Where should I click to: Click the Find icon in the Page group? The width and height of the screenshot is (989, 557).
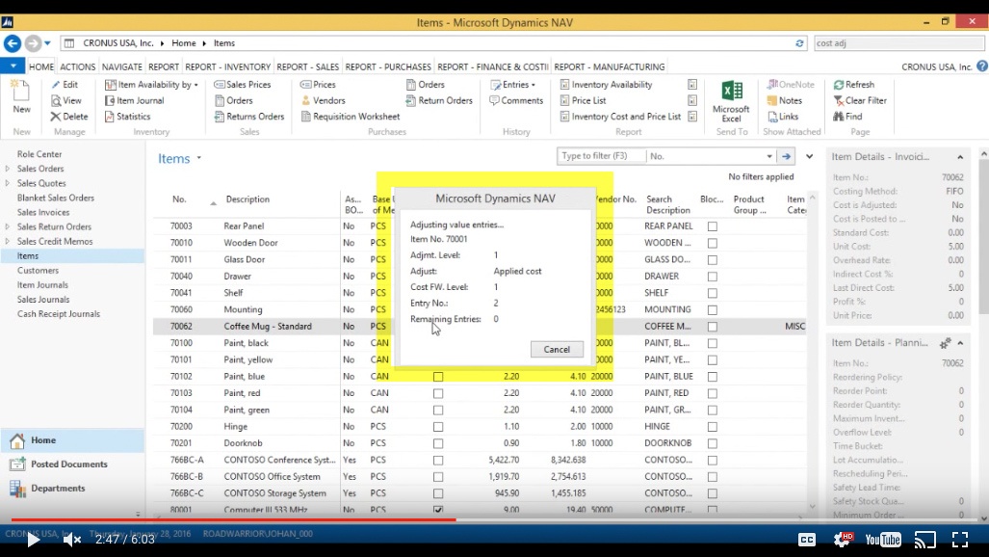tap(849, 117)
